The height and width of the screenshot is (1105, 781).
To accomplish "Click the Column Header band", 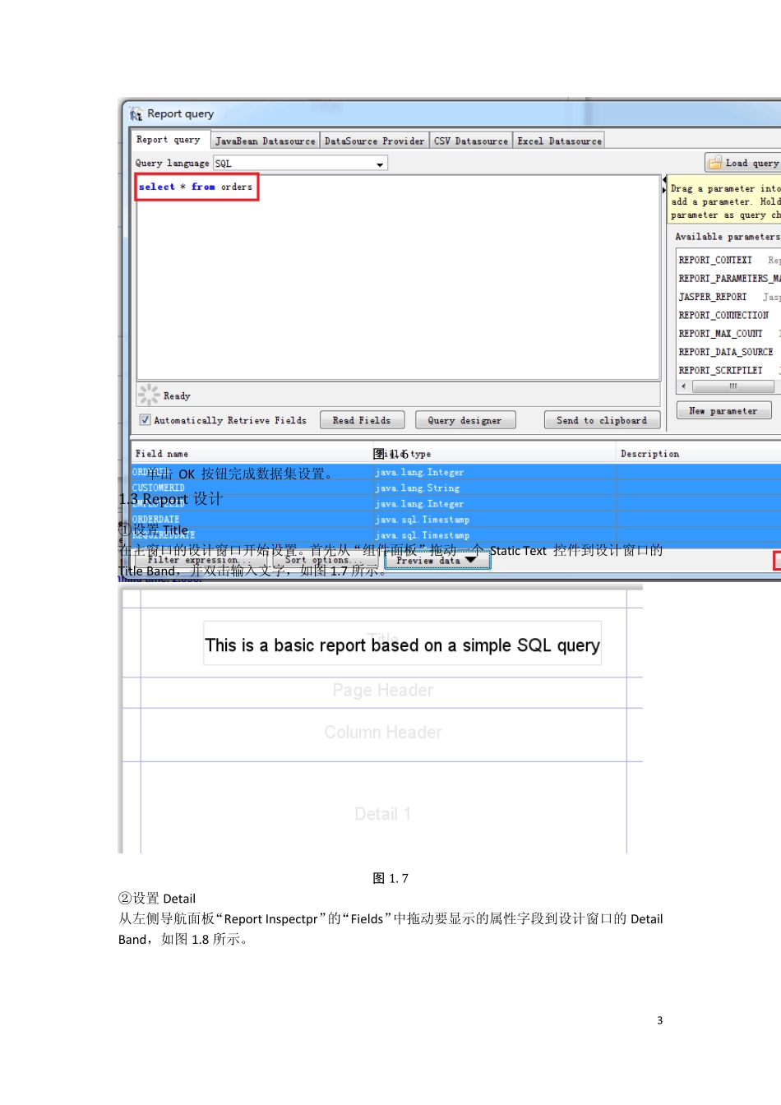I will [382, 734].
